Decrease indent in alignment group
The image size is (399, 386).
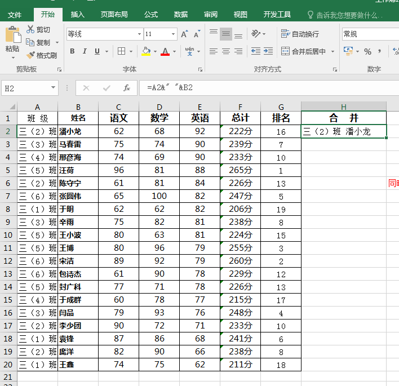tap(256, 51)
